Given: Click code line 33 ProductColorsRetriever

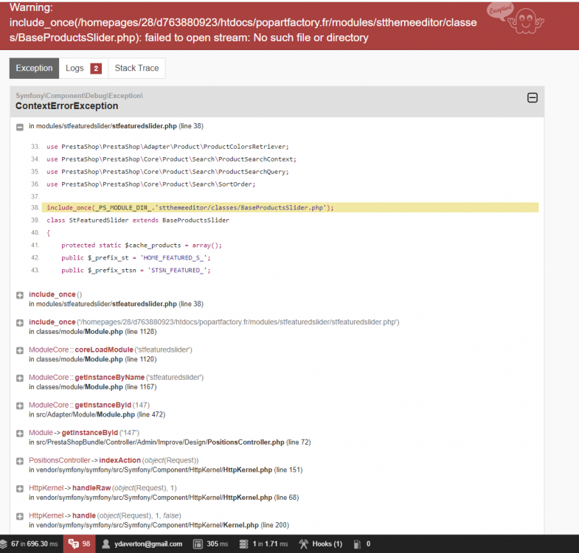Looking at the screenshot, I should click(x=167, y=147).
